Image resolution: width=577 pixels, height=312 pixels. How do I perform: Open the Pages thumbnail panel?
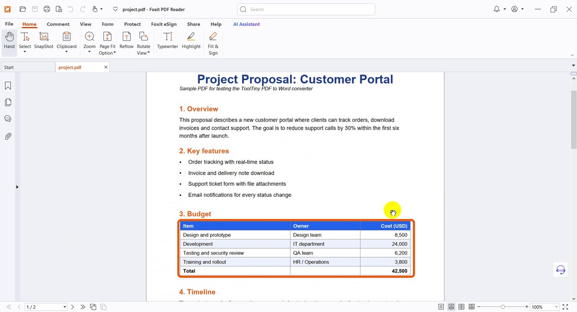pyautogui.click(x=8, y=102)
